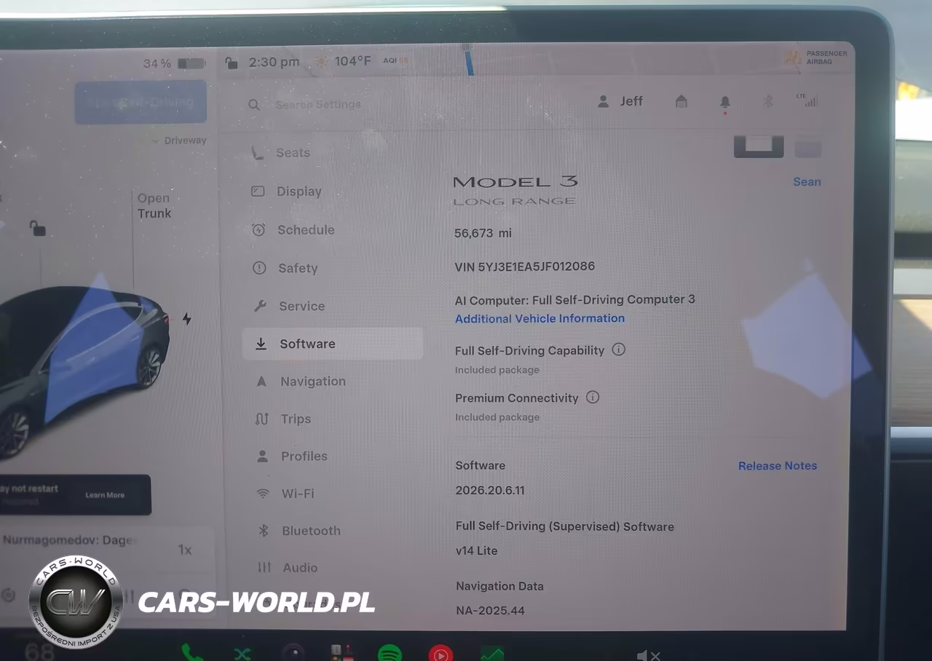Open the Schedule settings
This screenshot has width=932, height=661.
pos(293,230)
